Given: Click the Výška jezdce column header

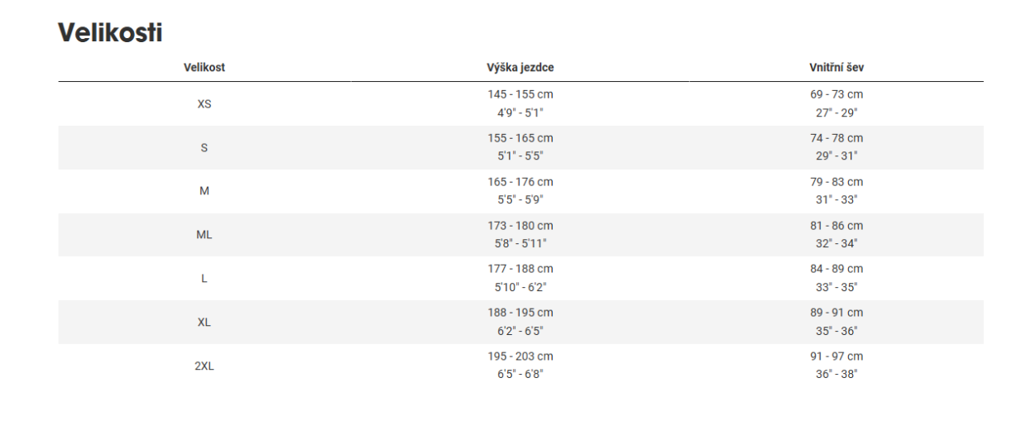Looking at the screenshot, I should pyautogui.click(x=520, y=68).
